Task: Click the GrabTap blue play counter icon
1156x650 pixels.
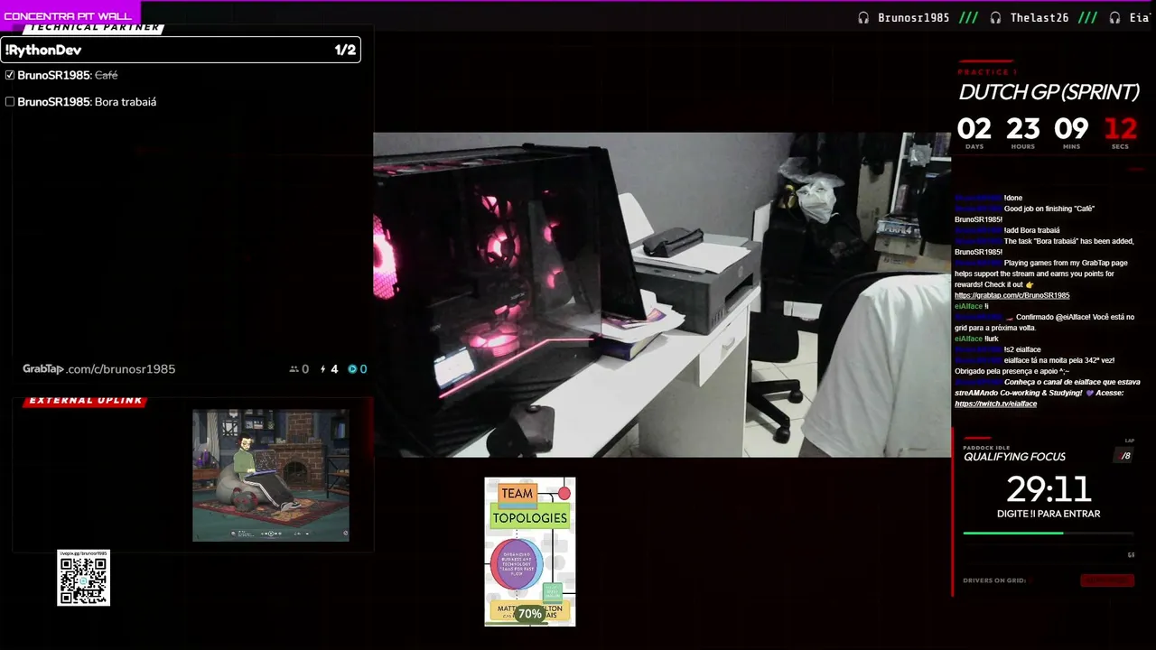Action: coord(352,369)
